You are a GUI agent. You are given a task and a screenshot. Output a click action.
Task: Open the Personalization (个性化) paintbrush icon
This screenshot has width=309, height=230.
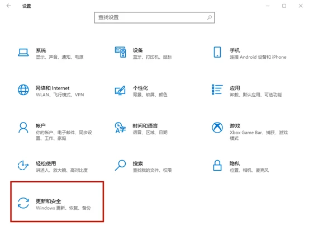[x=120, y=91]
